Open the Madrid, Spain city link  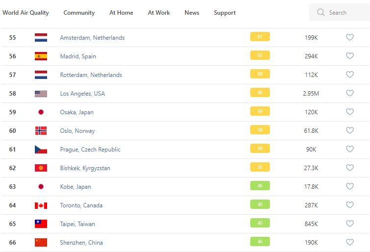point(78,56)
